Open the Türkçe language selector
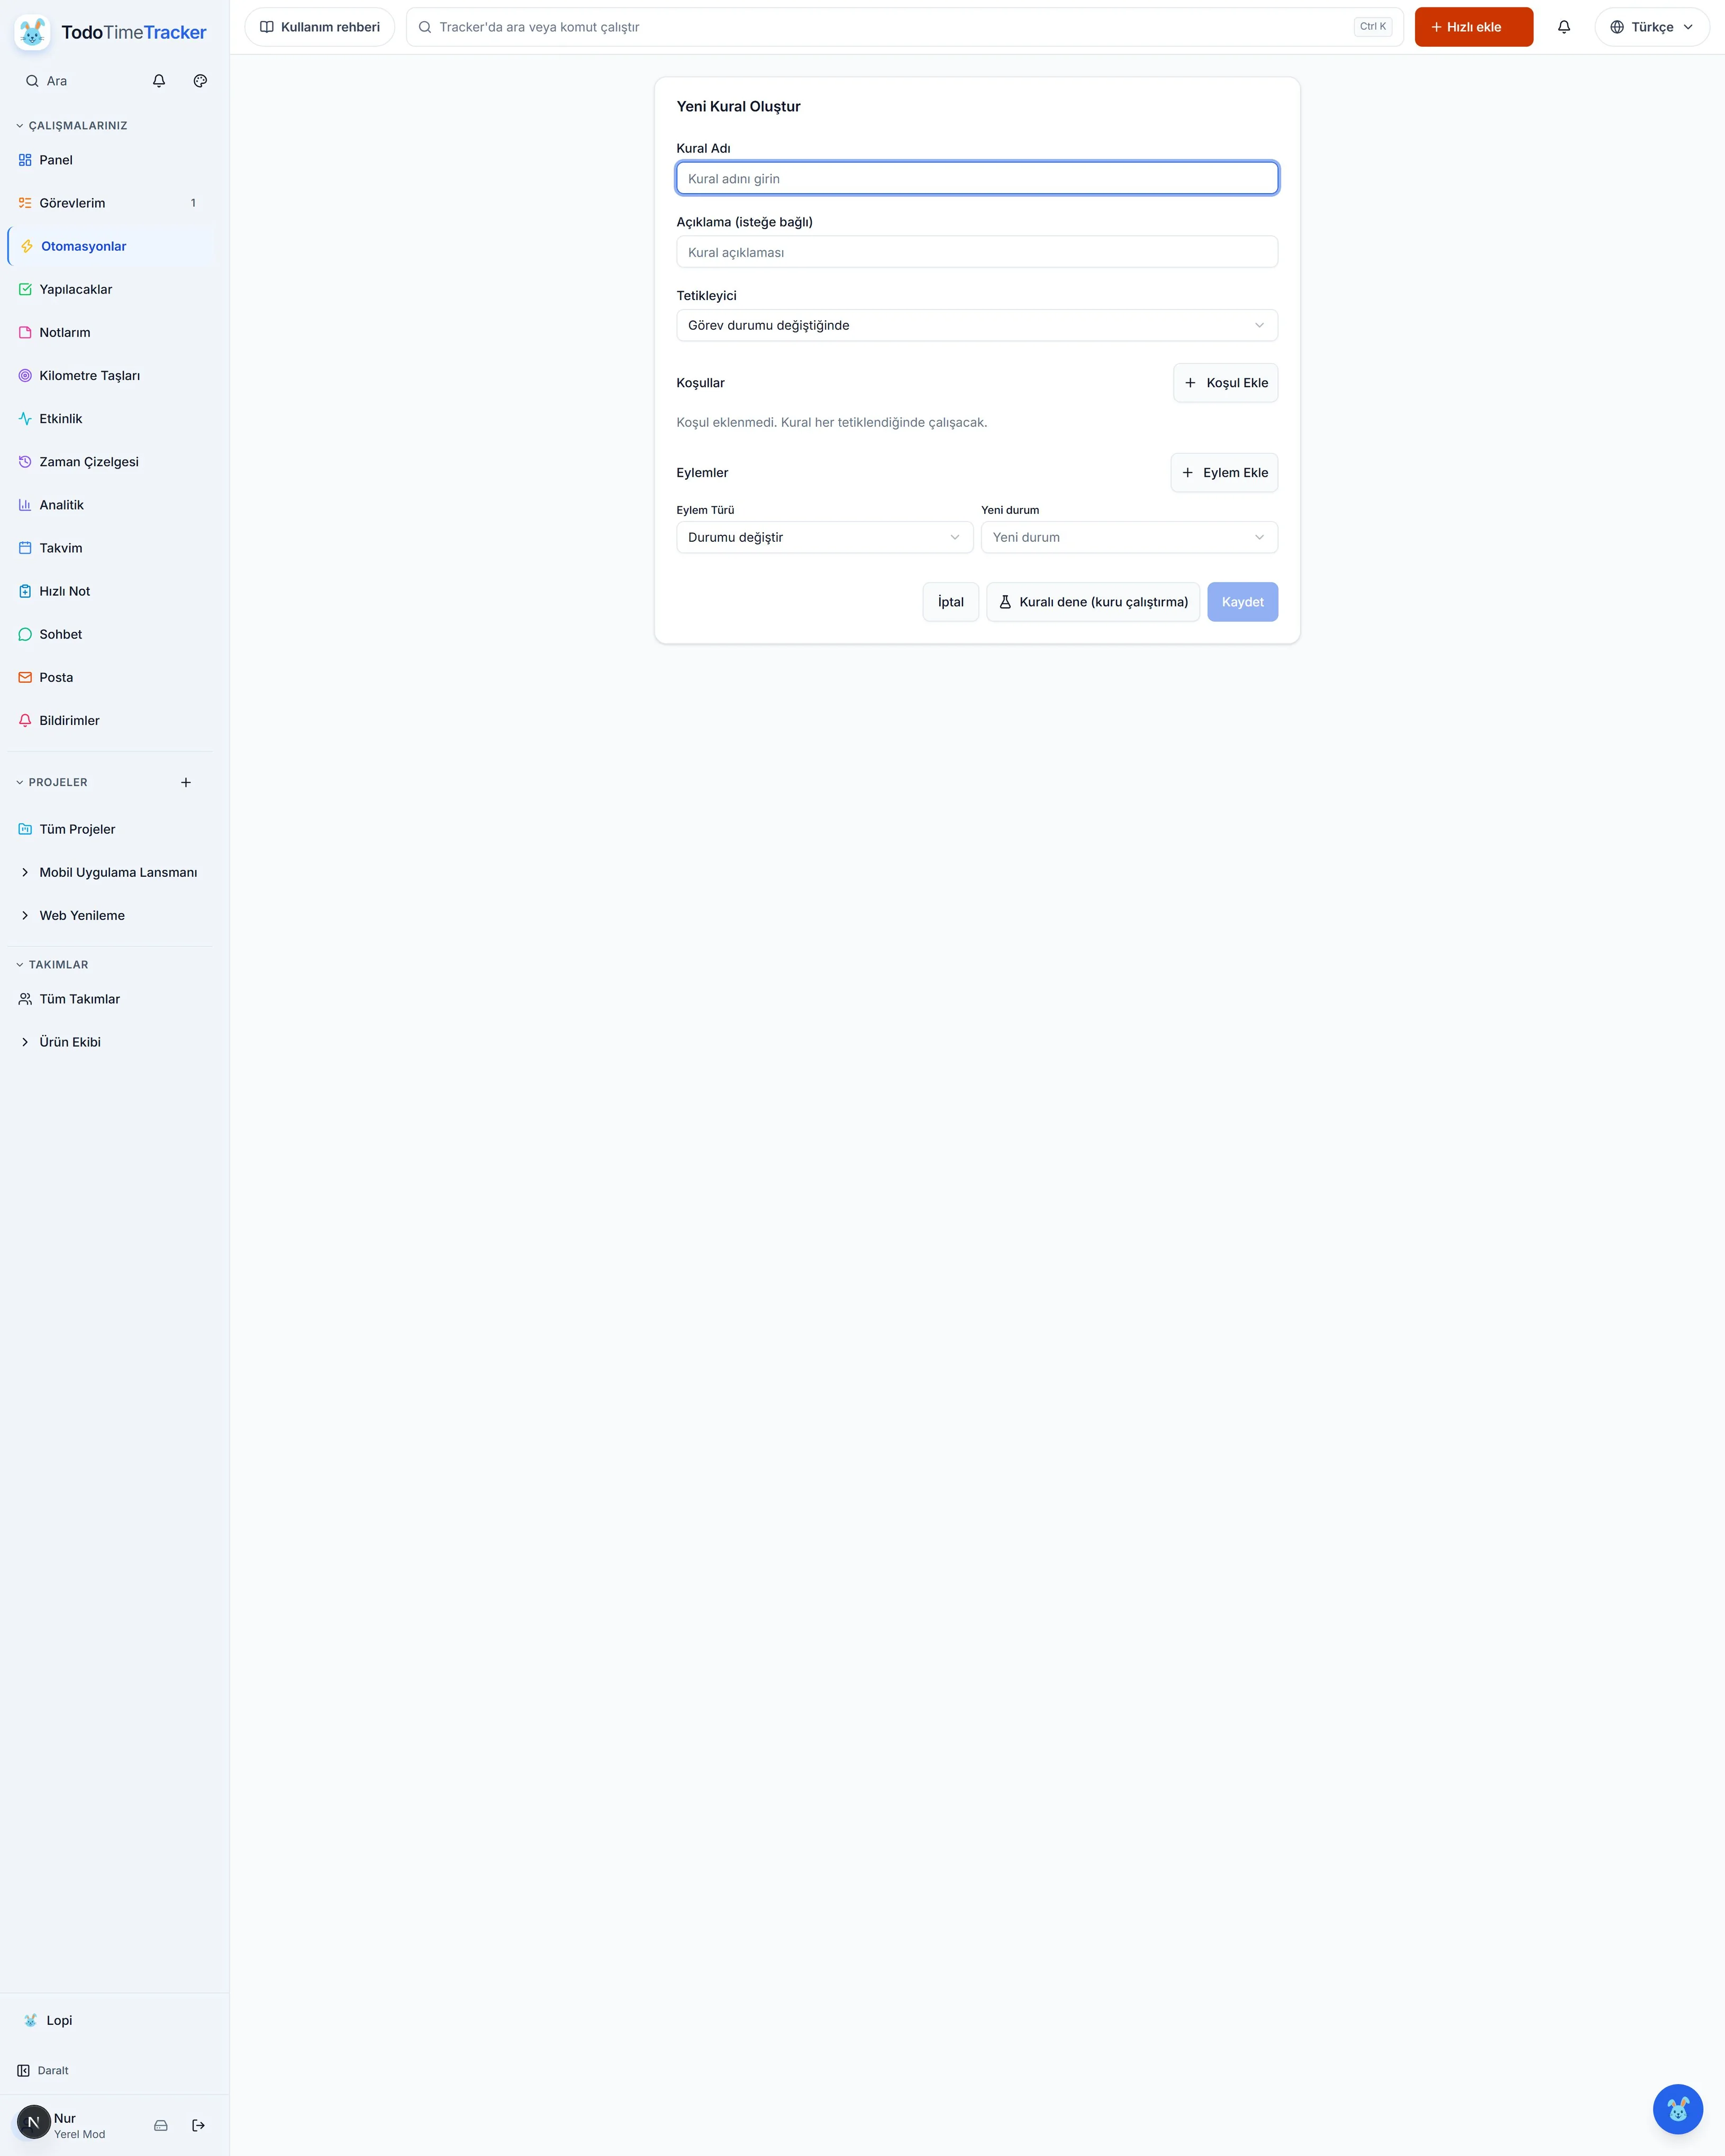Image resolution: width=1725 pixels, height=2156 pixels. pos(1652,27)
